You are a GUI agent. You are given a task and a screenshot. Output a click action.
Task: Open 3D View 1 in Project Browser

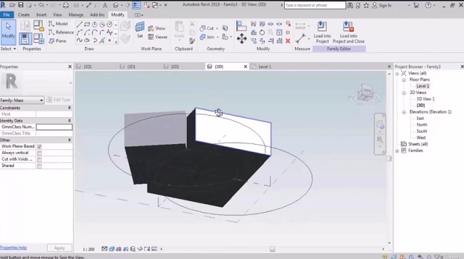425,99
